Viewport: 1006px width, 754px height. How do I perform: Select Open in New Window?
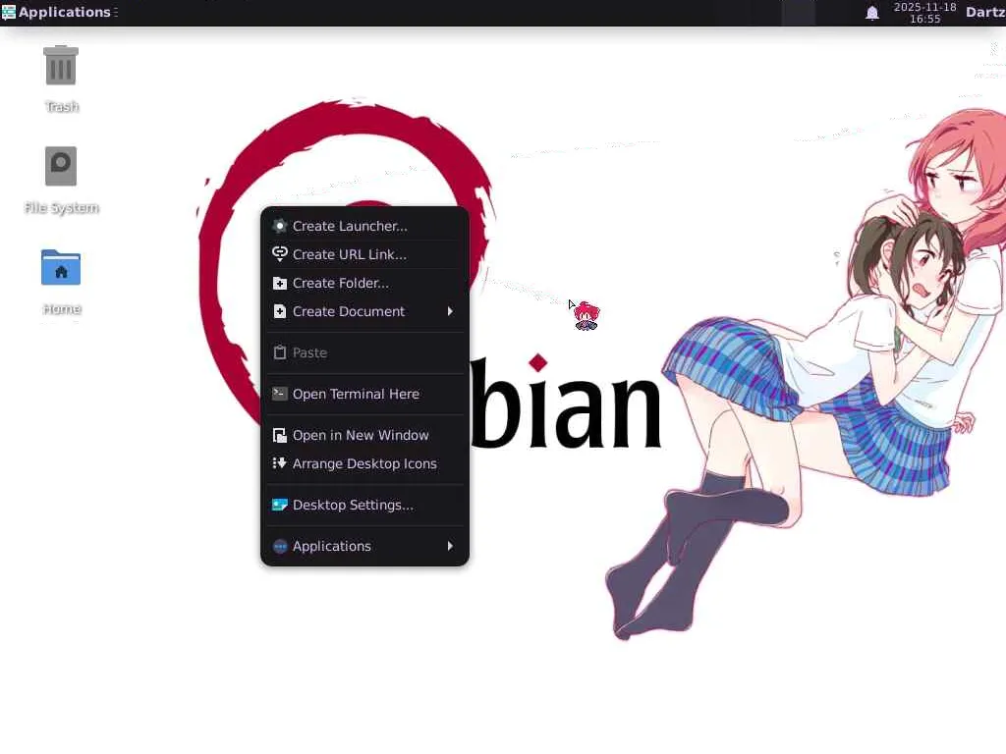coord(364,435)
